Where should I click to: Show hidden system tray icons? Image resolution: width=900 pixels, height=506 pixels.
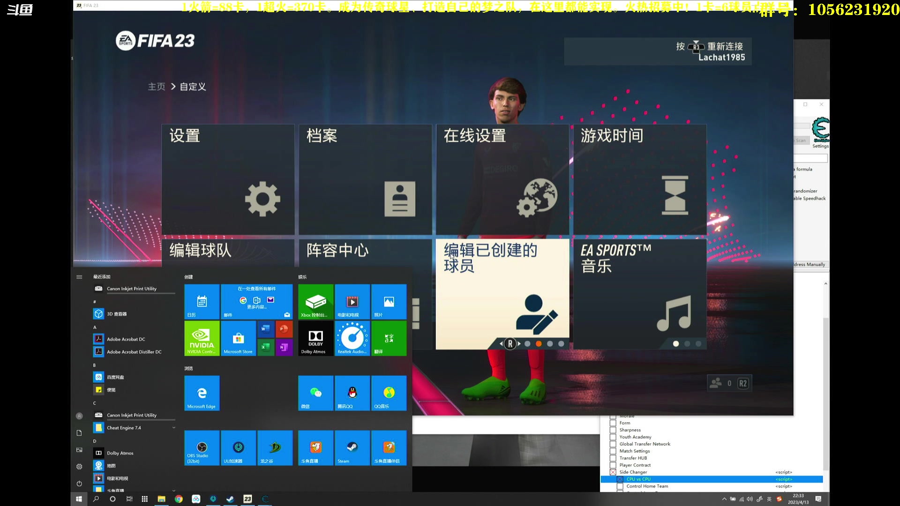click(x=724, y=499)
